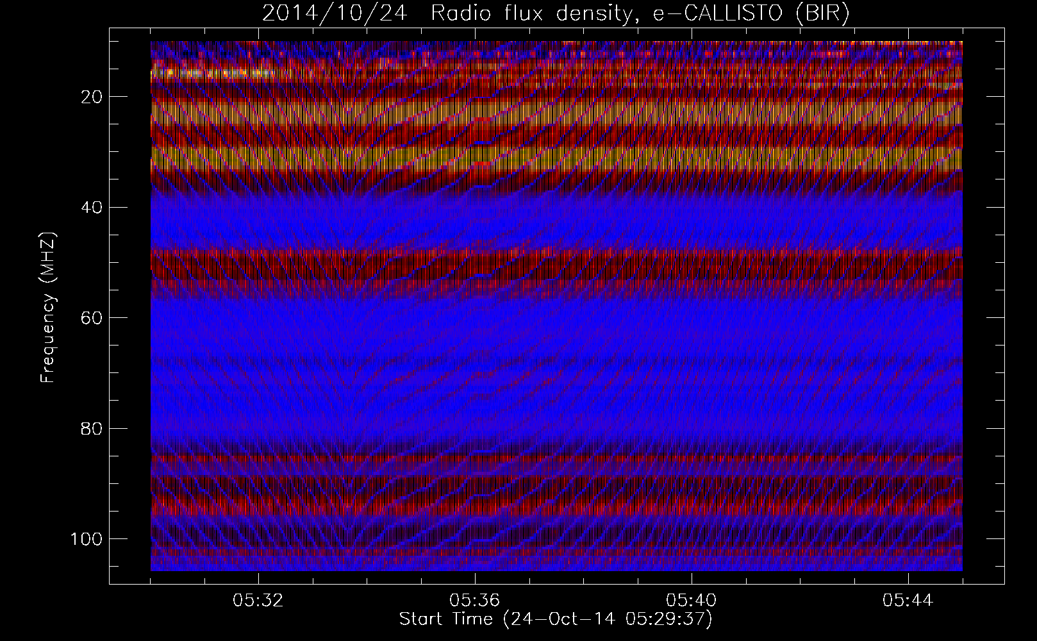Screen dimensions: 1037x641
Task: Click the 60 frequency tick label
Action: coord(92,317)
